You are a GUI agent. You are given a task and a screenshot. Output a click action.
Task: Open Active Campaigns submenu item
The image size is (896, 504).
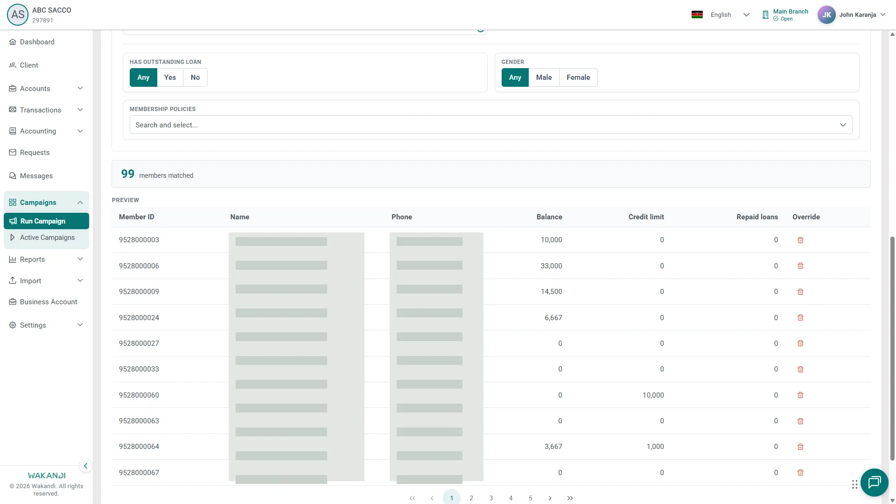point(46,237)
